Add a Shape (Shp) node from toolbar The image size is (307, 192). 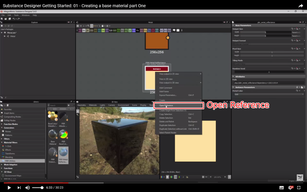coord(145,30)
